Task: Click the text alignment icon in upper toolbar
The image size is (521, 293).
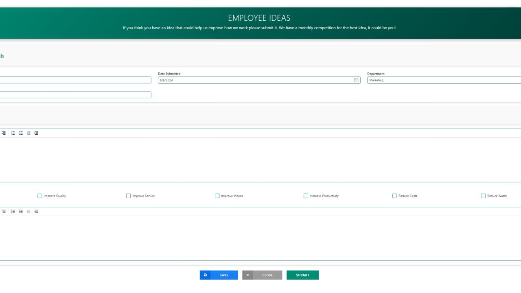Action: [3, 133]
